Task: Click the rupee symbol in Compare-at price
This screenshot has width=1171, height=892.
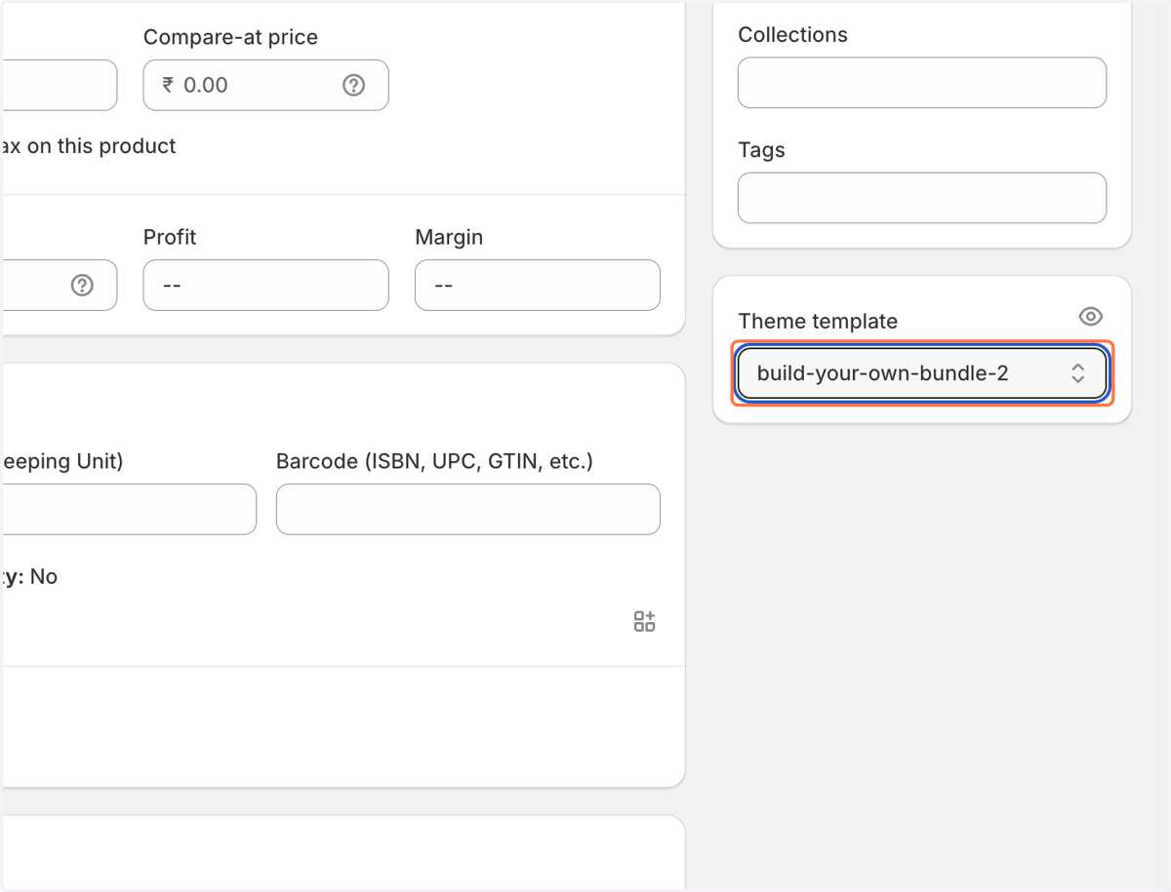Action: pyautogui.click(x=168, y=85)
